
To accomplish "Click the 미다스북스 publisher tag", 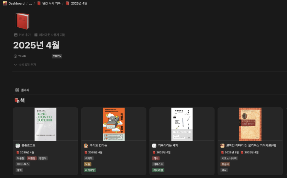I will coord(23,164).
